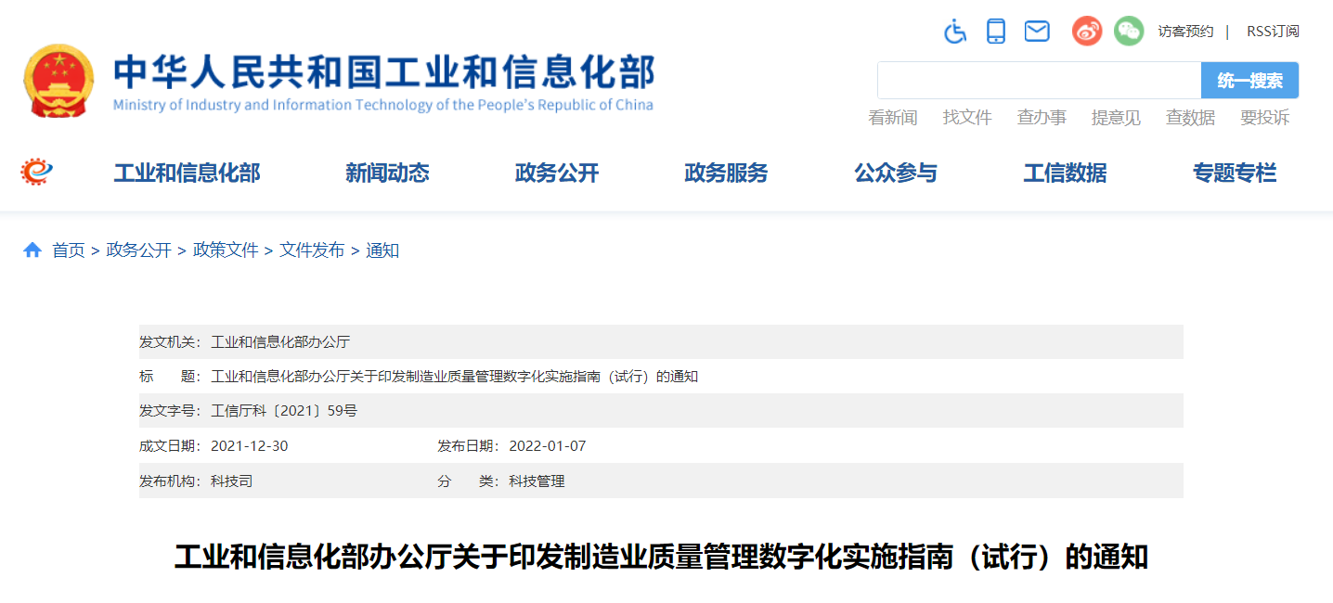Click the national emblem logo
The height and width of the screenshot is (603, 1333).
[x=58, y=81]
